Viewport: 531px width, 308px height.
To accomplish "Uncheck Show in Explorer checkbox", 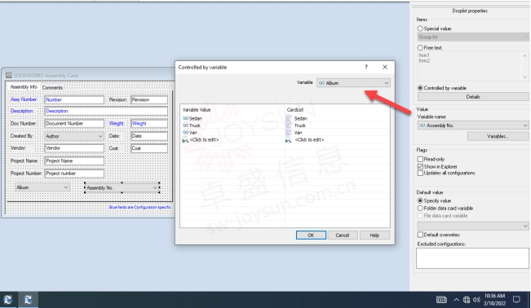I will 420,166.
